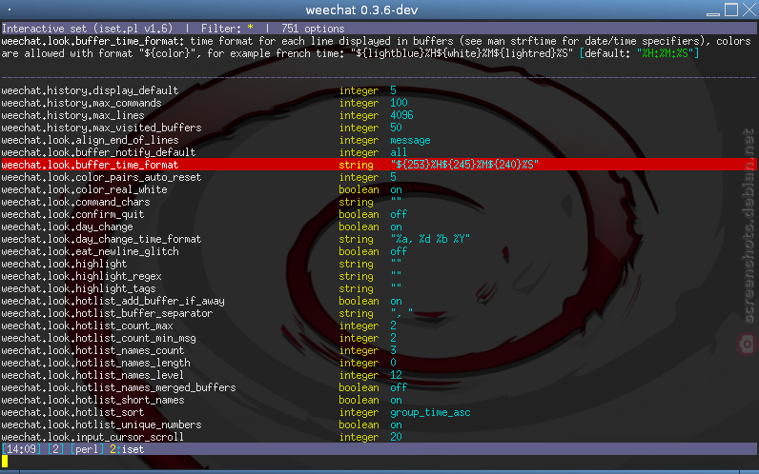759x474 pixels.
Task: Select weechat.look.color_pairs_auto_reset option
Action: coord(379,177)
